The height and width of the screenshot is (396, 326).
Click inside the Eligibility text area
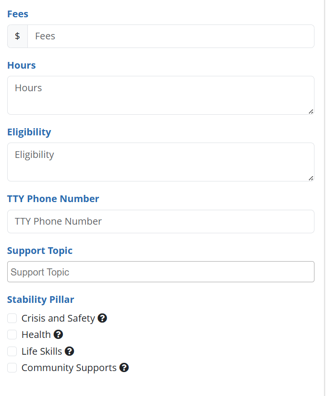pyautogui.click(x=160, y=162)
